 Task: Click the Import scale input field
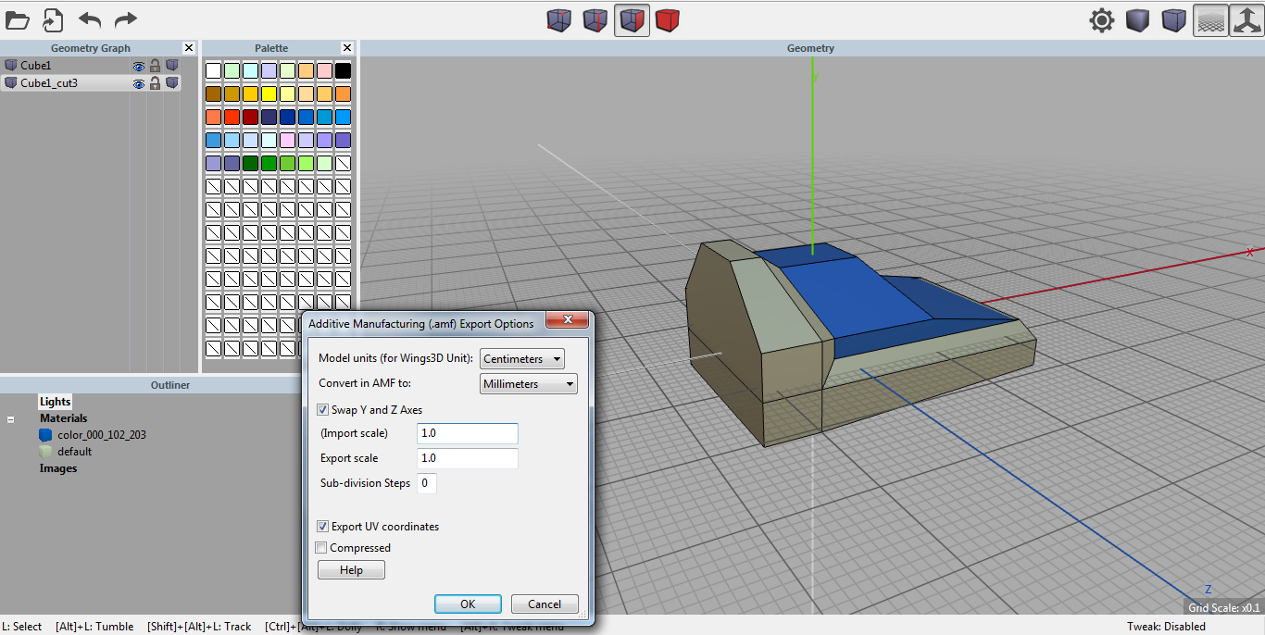tap(468, 433)
